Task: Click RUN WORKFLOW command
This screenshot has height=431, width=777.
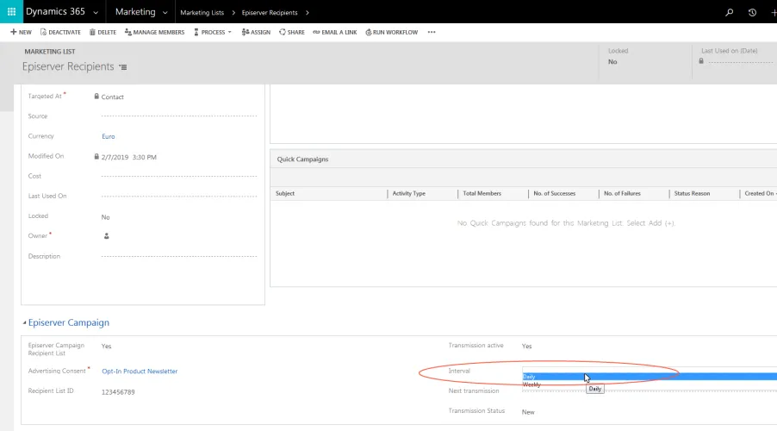Action: (x=391, y=32)
